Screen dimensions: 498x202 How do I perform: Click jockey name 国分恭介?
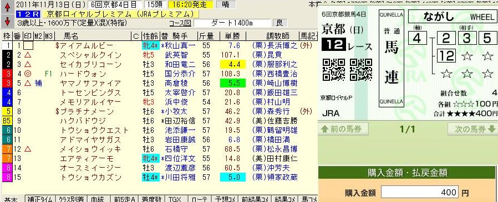(x=180, y=74)
